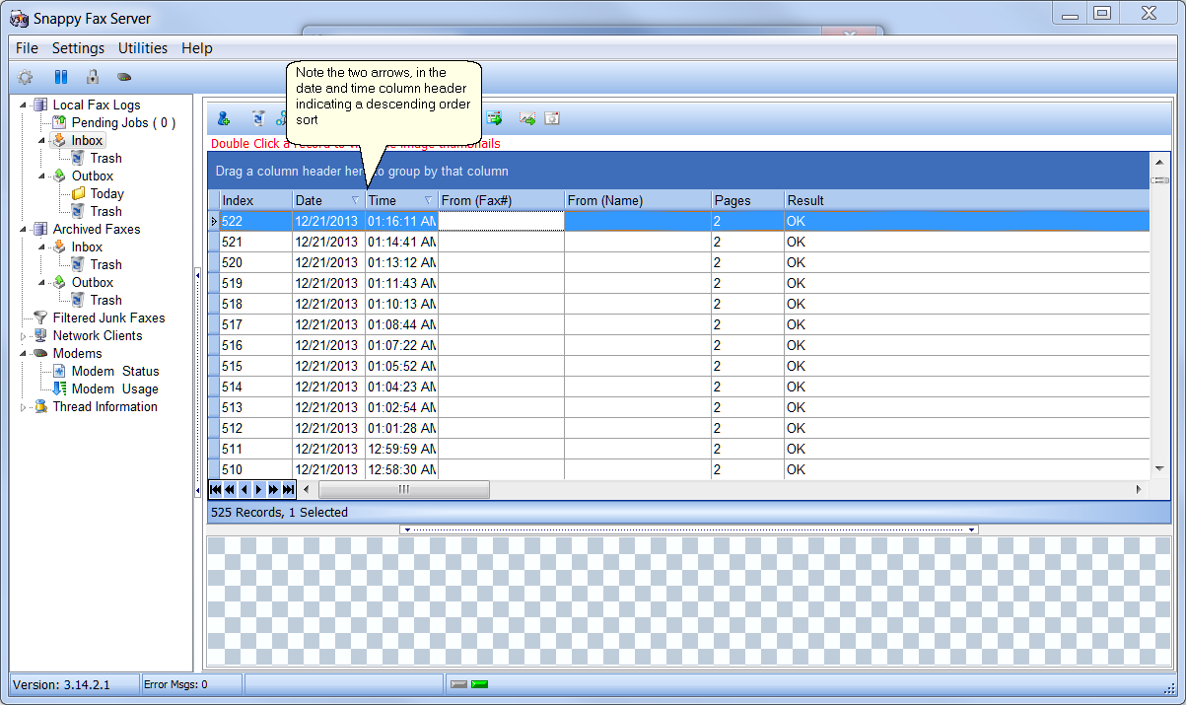
Task: Click the green modem indicator in status bar
Action: [479, 684]
